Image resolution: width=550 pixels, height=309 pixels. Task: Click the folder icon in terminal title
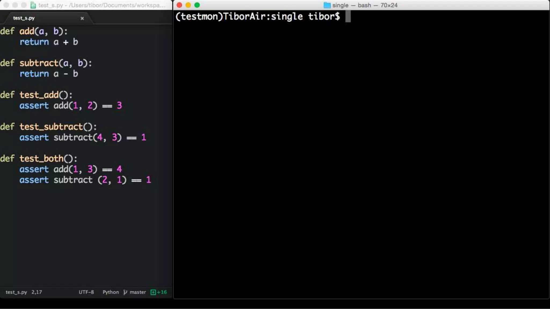[x=327, y=5]
